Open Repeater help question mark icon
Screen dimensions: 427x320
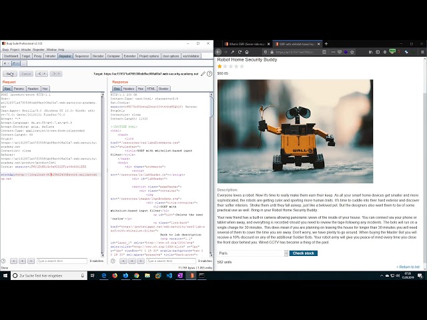[x=209, y=74]
